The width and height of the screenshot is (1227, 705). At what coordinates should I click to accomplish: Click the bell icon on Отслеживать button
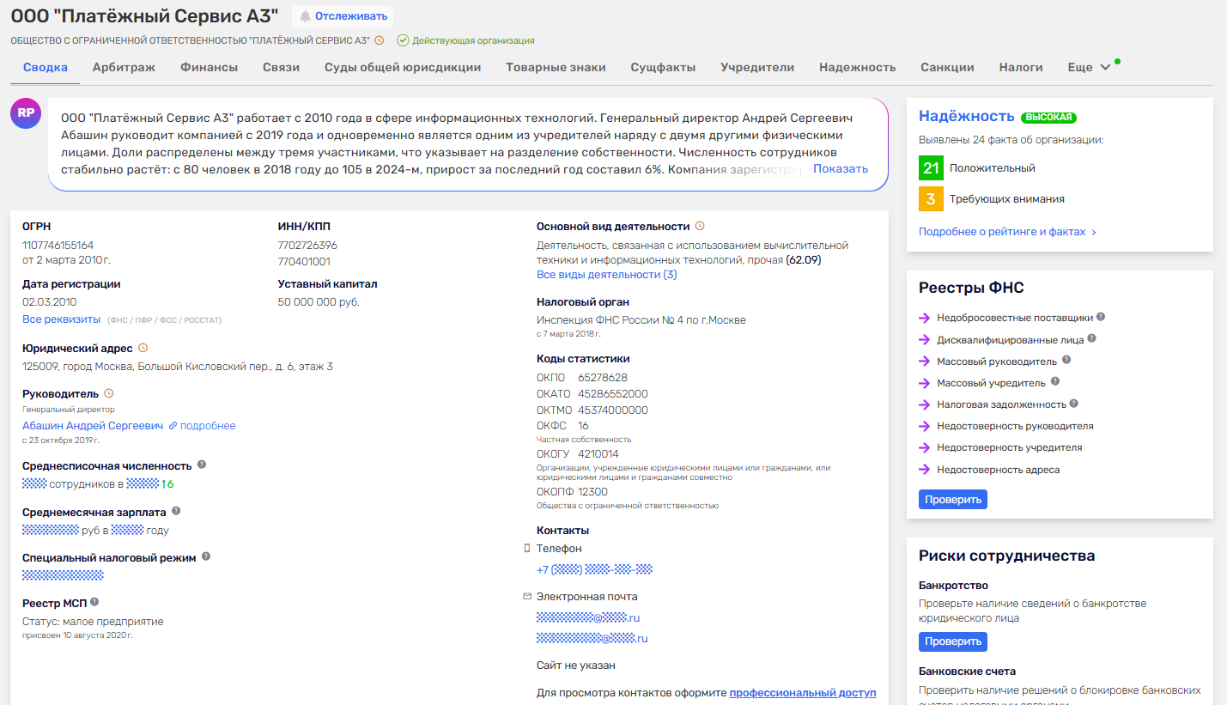[305, 16]
